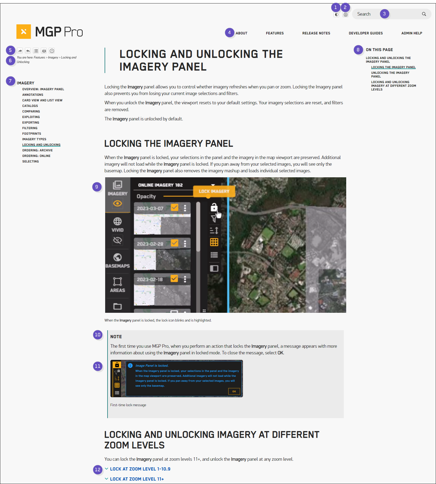Click the unlocked padlock lock imagery icon
The image size is (436, 484).
pyautogui.click(x=214, y=207)
